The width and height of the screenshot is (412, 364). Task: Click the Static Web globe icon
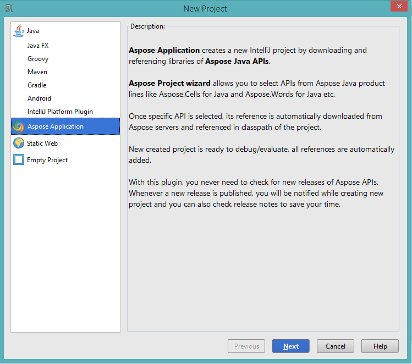(x=19, y=143)
